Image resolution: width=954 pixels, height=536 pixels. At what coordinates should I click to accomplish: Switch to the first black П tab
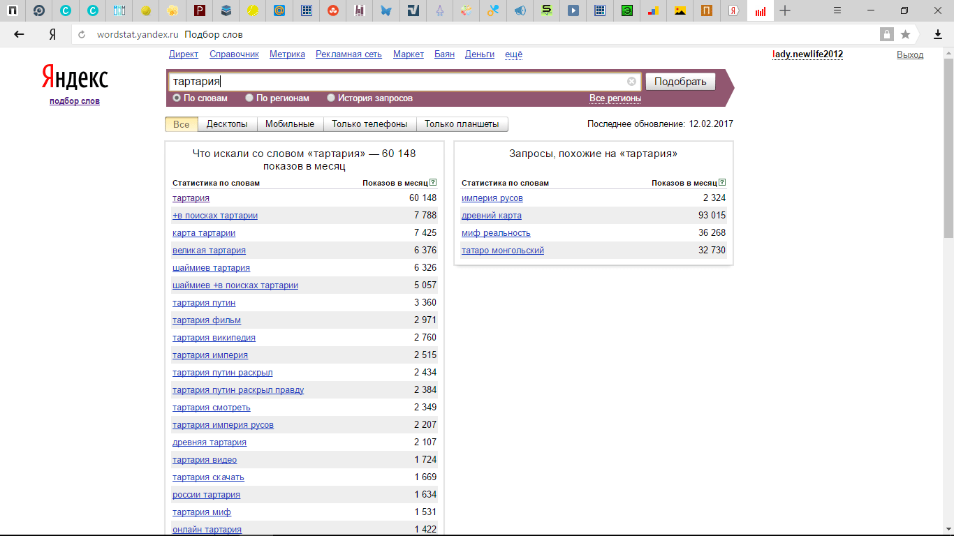point(13,10)
